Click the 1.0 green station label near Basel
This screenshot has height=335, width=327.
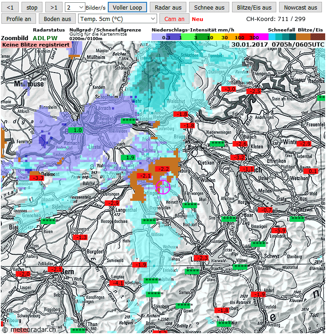76,130
